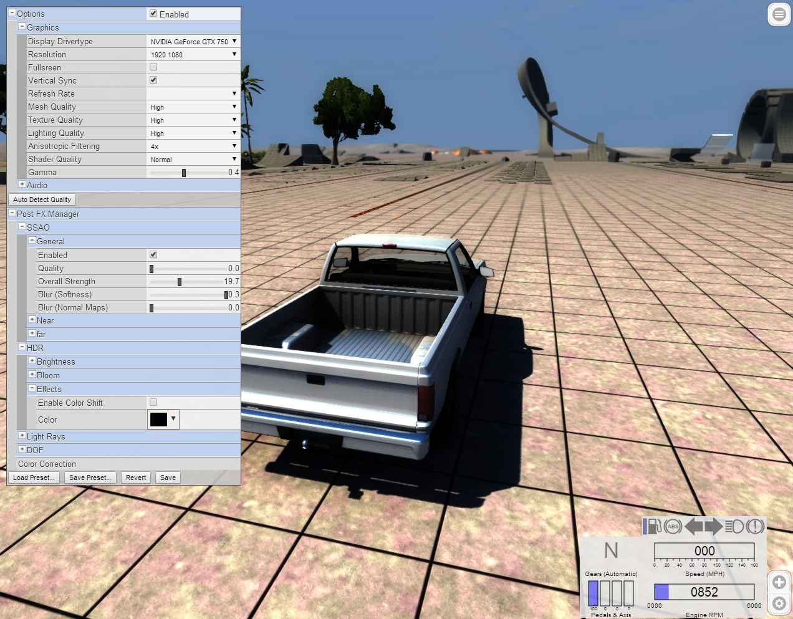Expand the far group
The height and width of the screenshot is (619, 793).
coord(32,333)
